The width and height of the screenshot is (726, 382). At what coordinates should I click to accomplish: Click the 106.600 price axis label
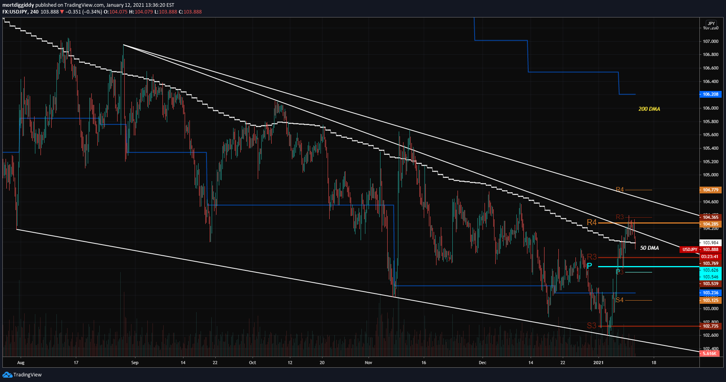[711, 68]
